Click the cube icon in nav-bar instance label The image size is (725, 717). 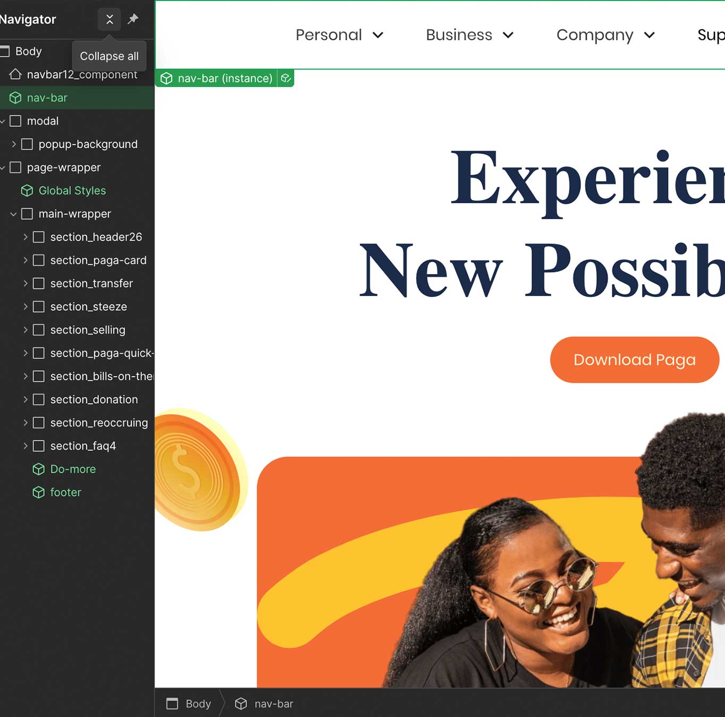click(x=166, y=79)
